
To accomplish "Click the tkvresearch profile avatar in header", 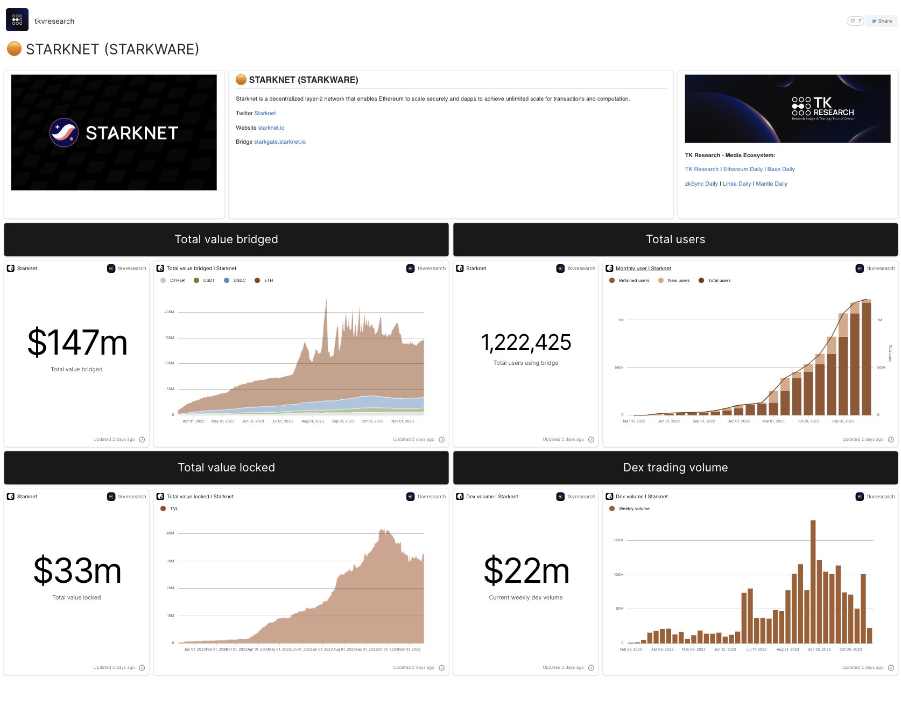I will point(17,20).
